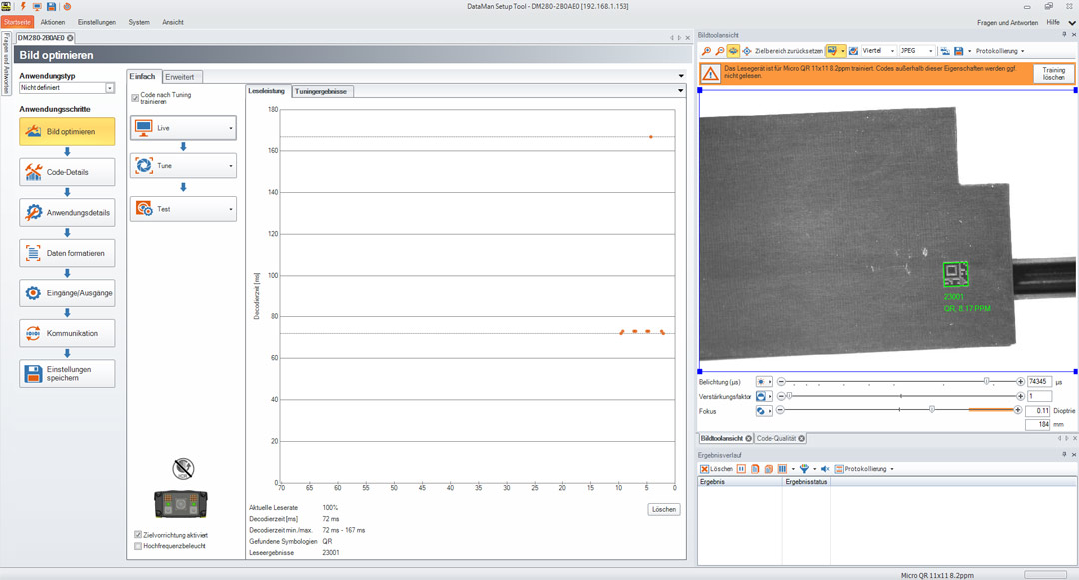The height and width of the screenshot is (580, 1079).
Task: Click the funnel filter icon in Ergebnisverlauf toolbar
Action: (804, 468)
